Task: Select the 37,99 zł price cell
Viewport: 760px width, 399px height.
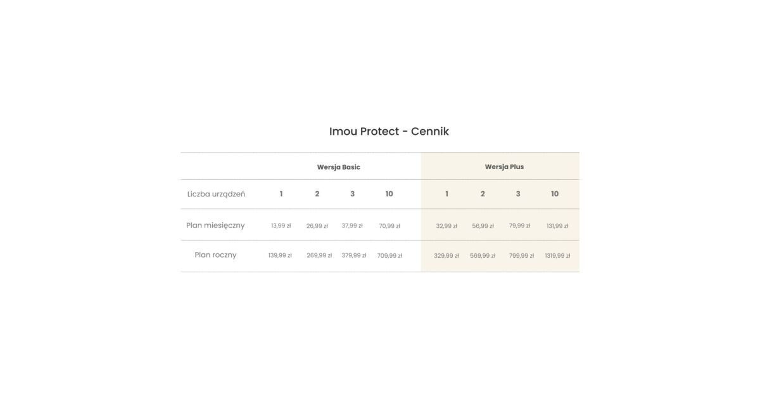Action: 352,226
